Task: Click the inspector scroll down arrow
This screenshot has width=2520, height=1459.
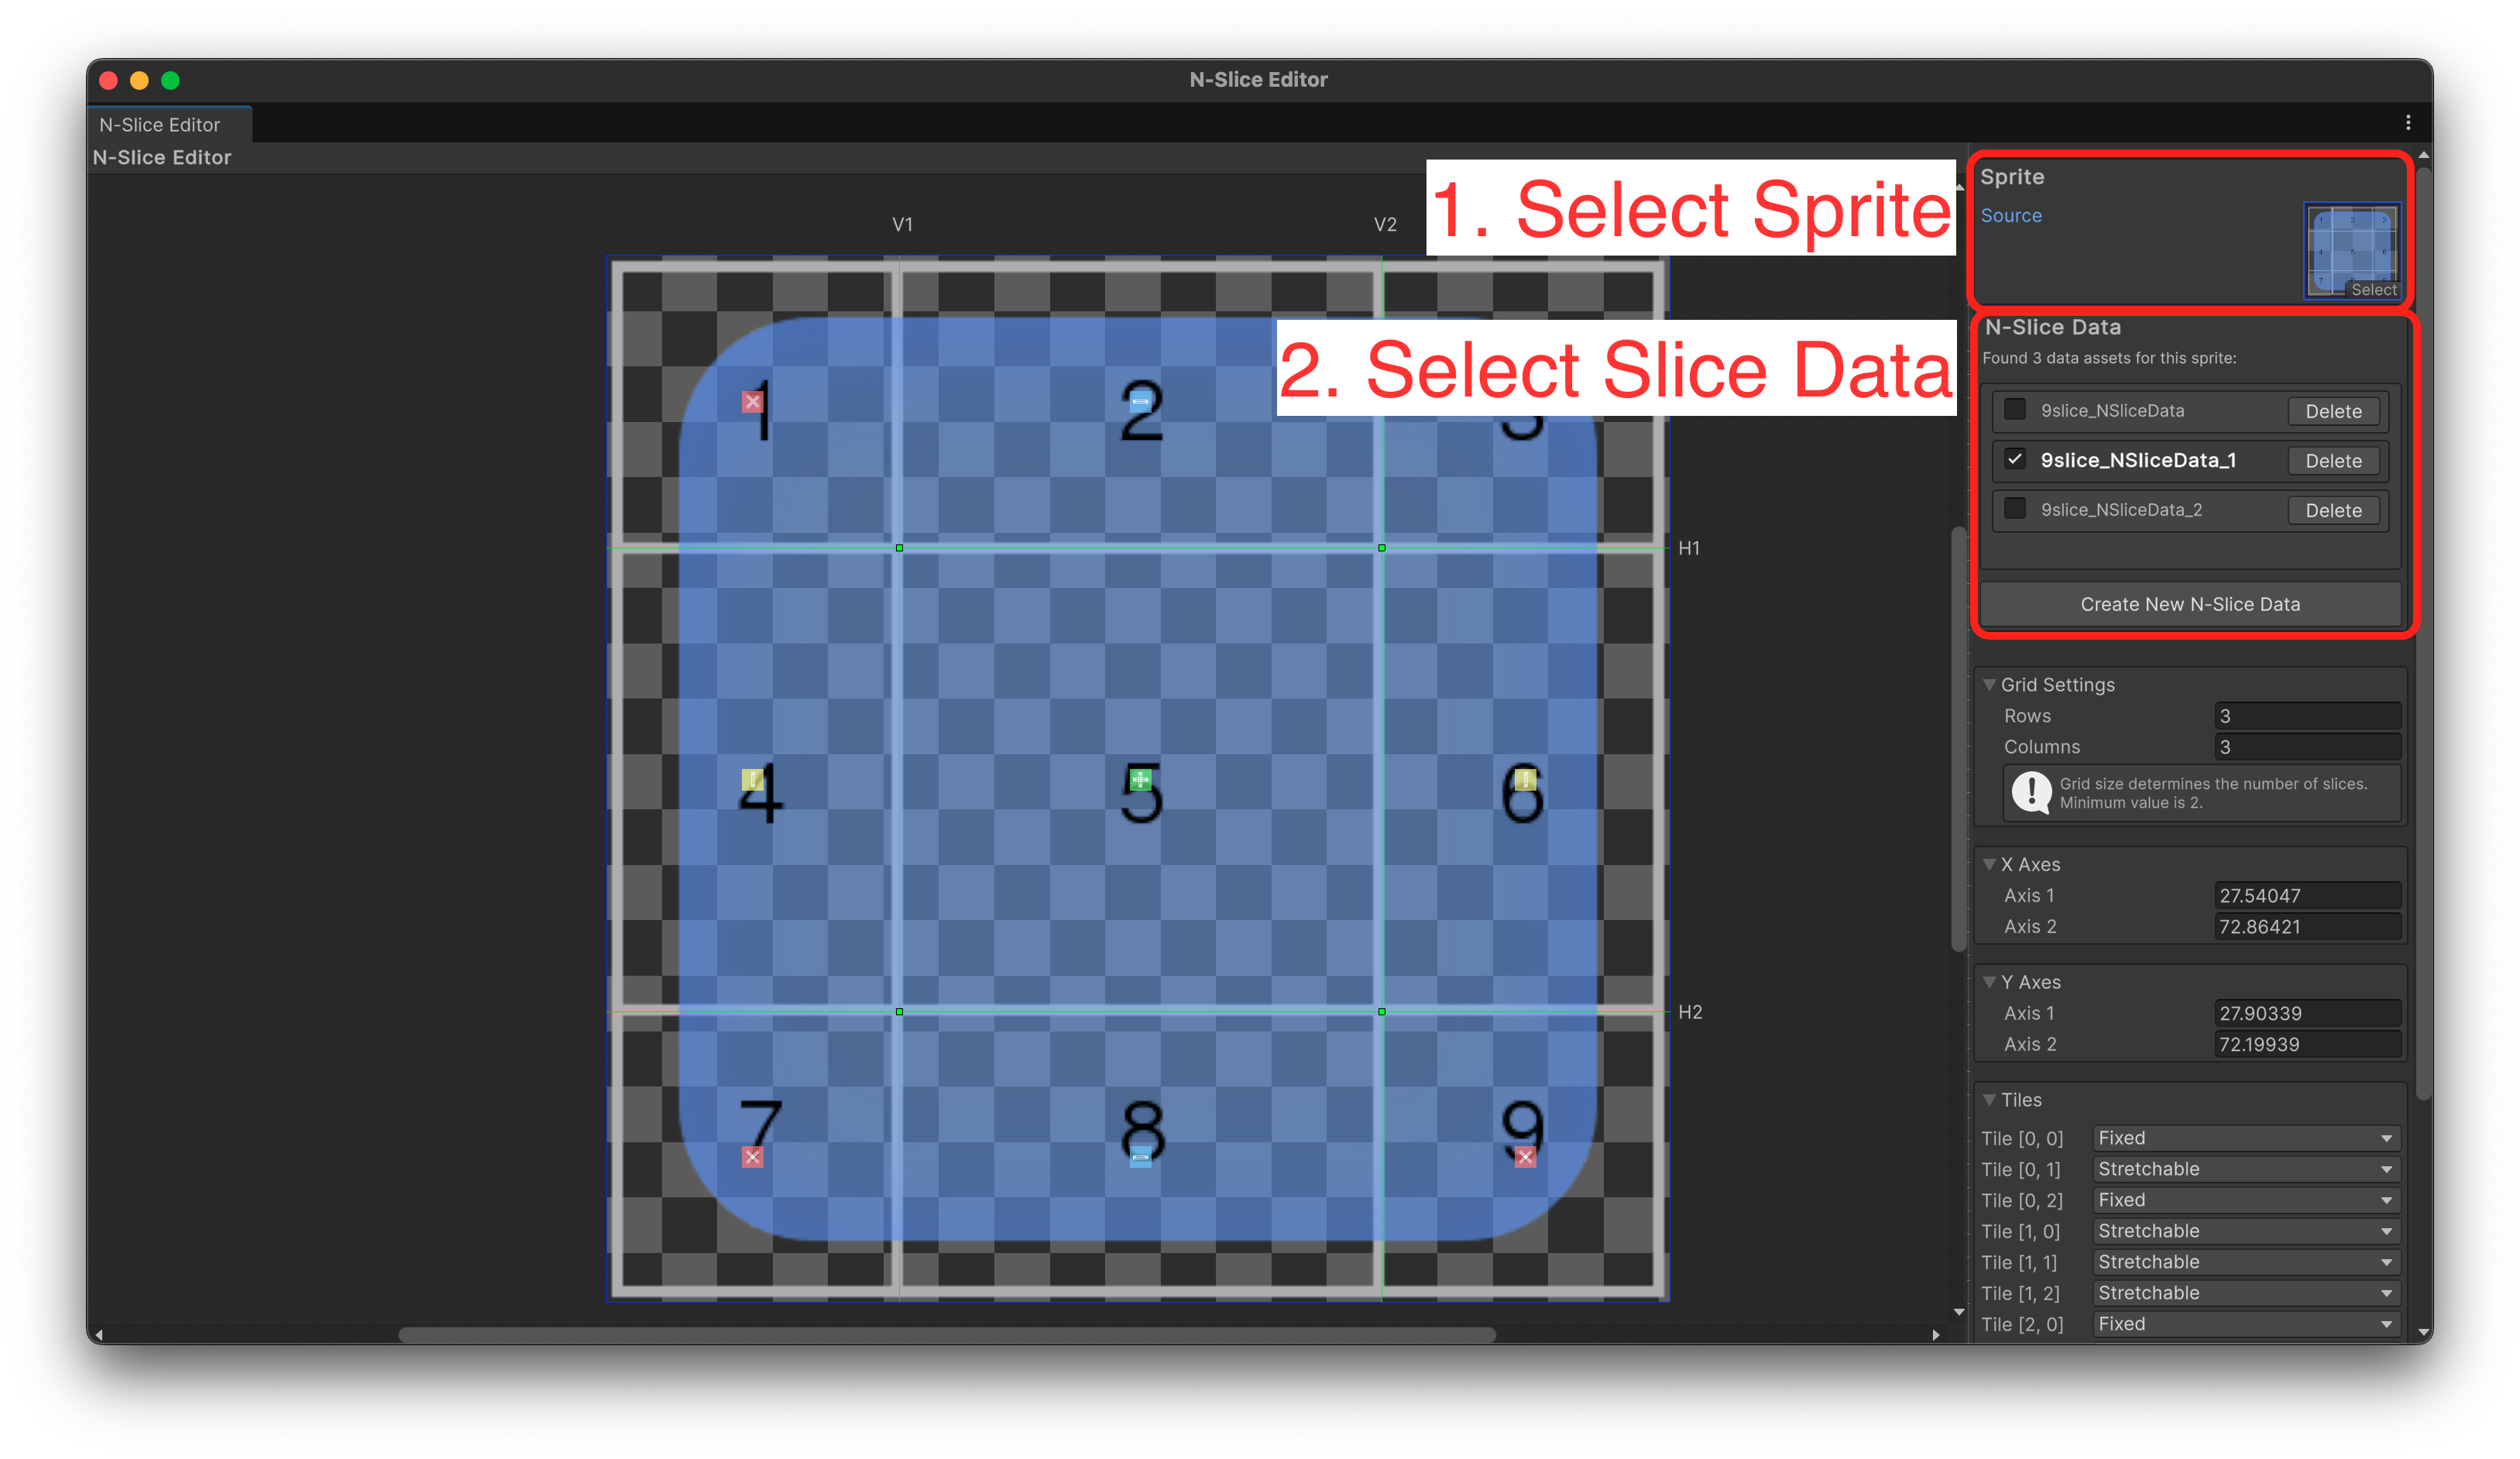Action: (x=2423, y=1332)
